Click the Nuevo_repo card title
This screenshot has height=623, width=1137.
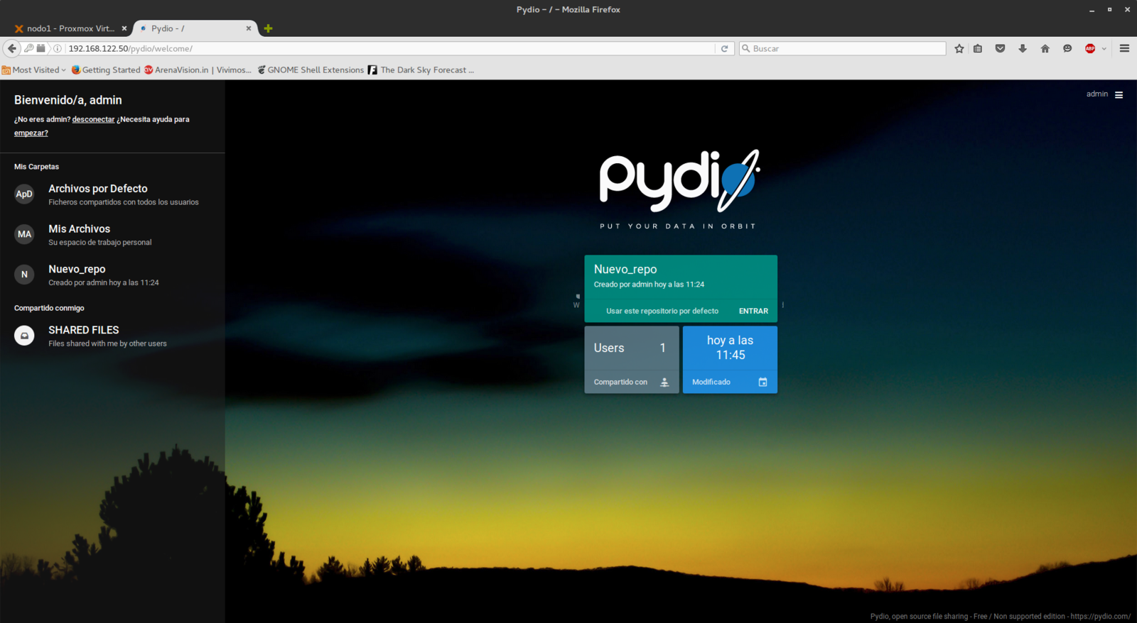(625, 269)
